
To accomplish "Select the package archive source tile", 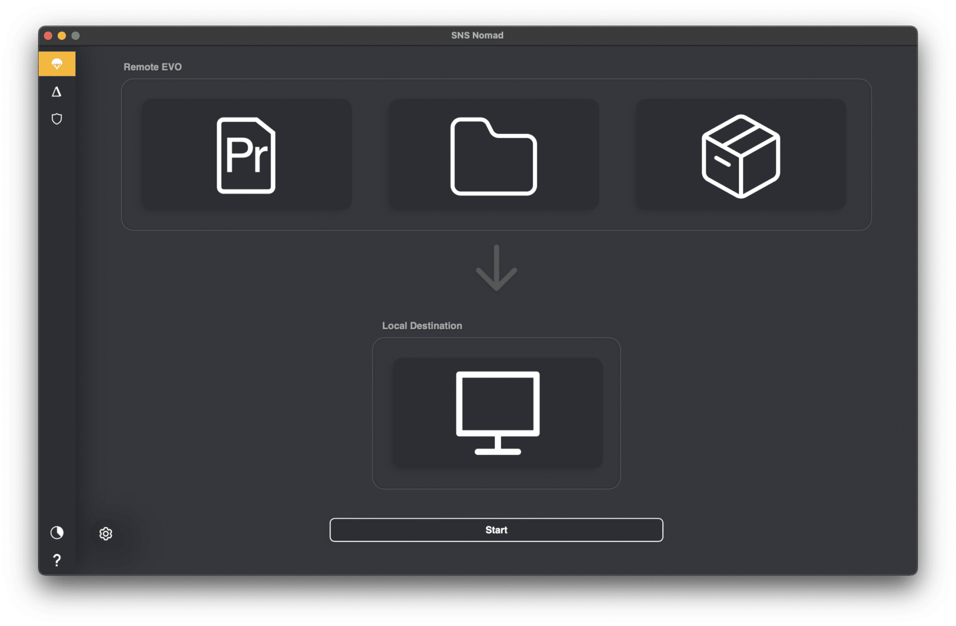I will pyautogui.click(x=739, y=154).
